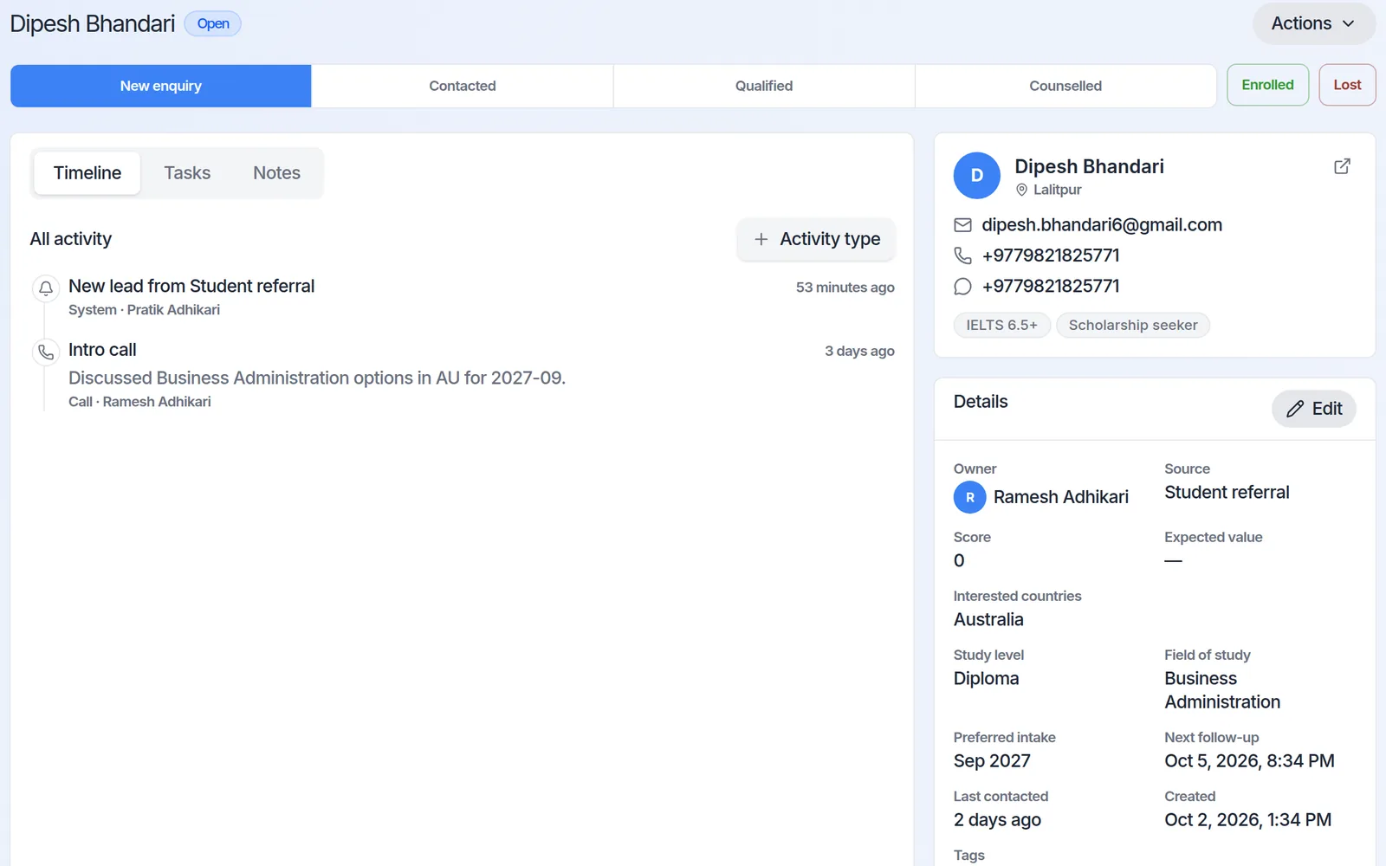
Task: Add an Activity type filter
Action: 816,239
